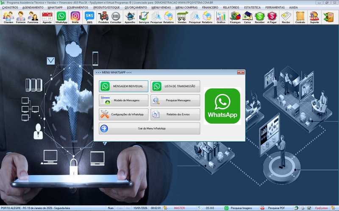Open the RELATÓRIOS menu

[231, 8]
